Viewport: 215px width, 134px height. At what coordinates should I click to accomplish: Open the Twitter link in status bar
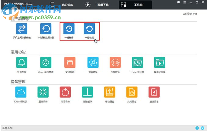tap(203, 128)
